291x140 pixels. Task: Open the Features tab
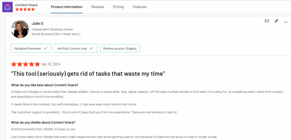click(x=140, y=7)
